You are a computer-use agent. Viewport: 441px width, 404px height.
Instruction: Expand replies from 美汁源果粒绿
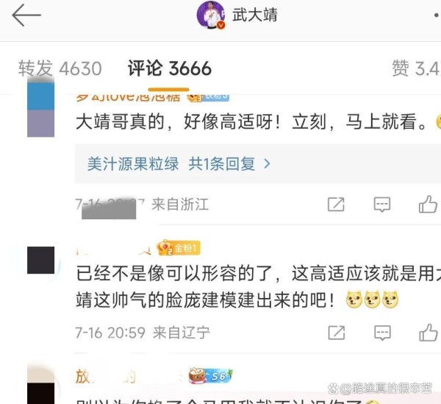point(133,163)
